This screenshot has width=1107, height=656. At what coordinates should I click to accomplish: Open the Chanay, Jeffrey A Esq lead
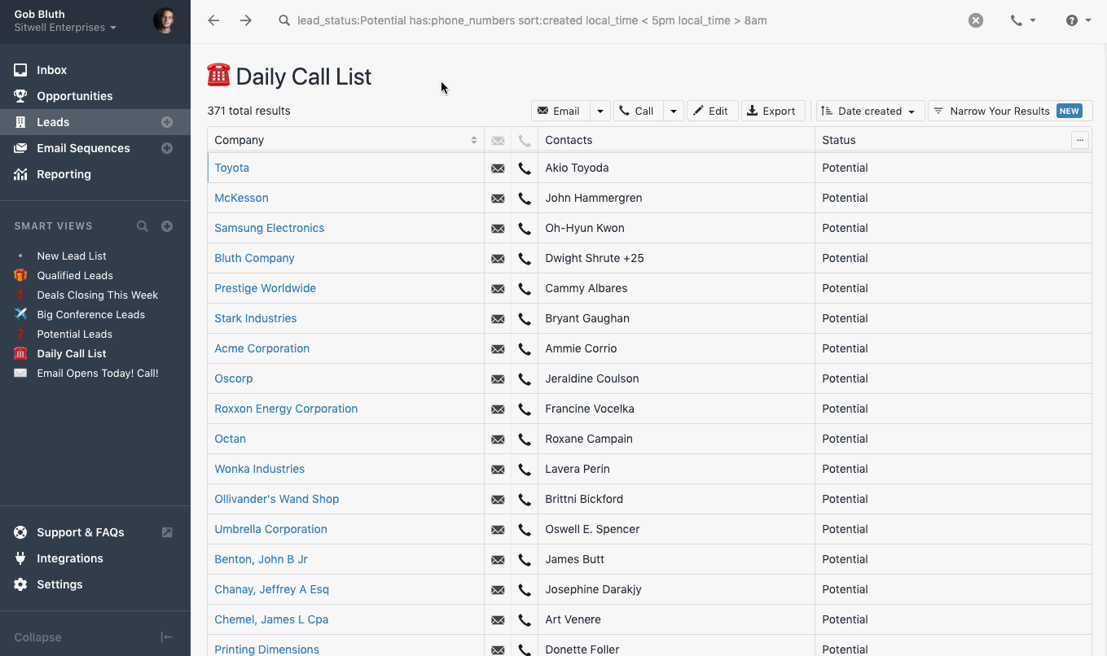(x=271, y=589)
